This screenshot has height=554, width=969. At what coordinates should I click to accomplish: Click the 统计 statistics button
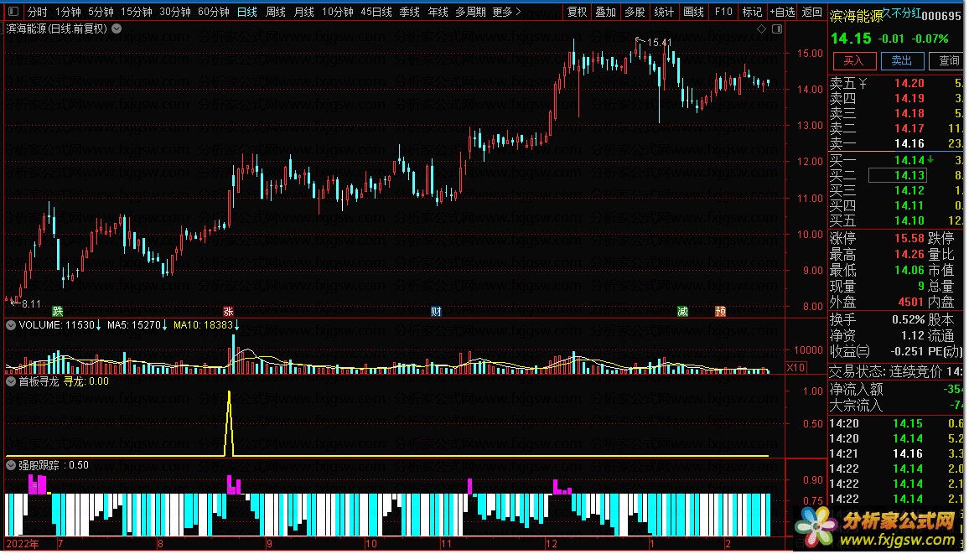click(664, 12)
